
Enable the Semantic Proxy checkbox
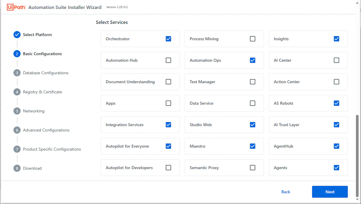(x=253, y=168)
